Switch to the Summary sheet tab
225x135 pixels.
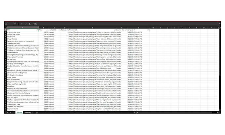27,113
